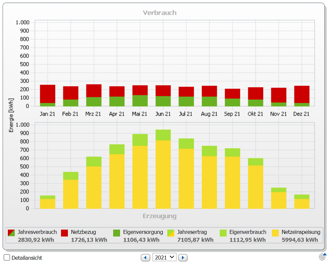Select the Jan 21 consumption bar
This screenshot has width=328, height=268.
[48, 95]
